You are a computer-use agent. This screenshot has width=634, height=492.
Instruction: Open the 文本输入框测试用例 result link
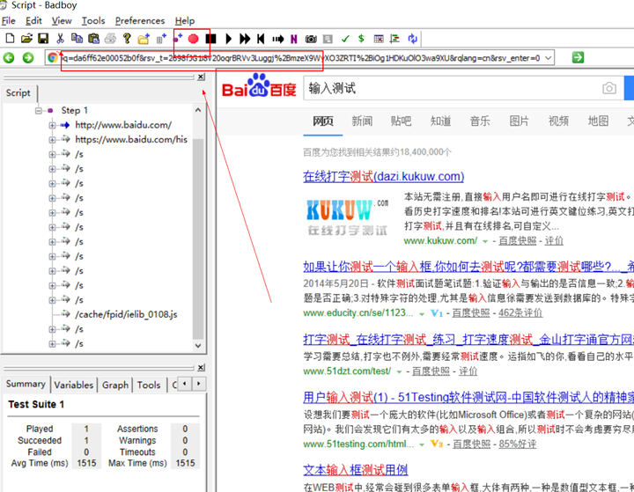pyautogui.click(x=356, y=470)
